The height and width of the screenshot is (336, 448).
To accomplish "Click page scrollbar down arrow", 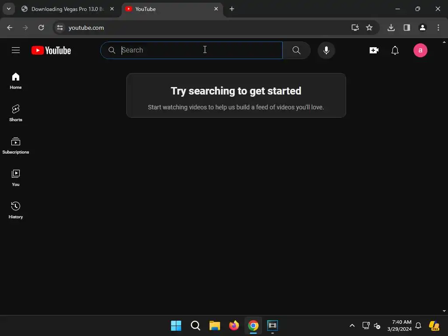I will (x=444, y=311).
